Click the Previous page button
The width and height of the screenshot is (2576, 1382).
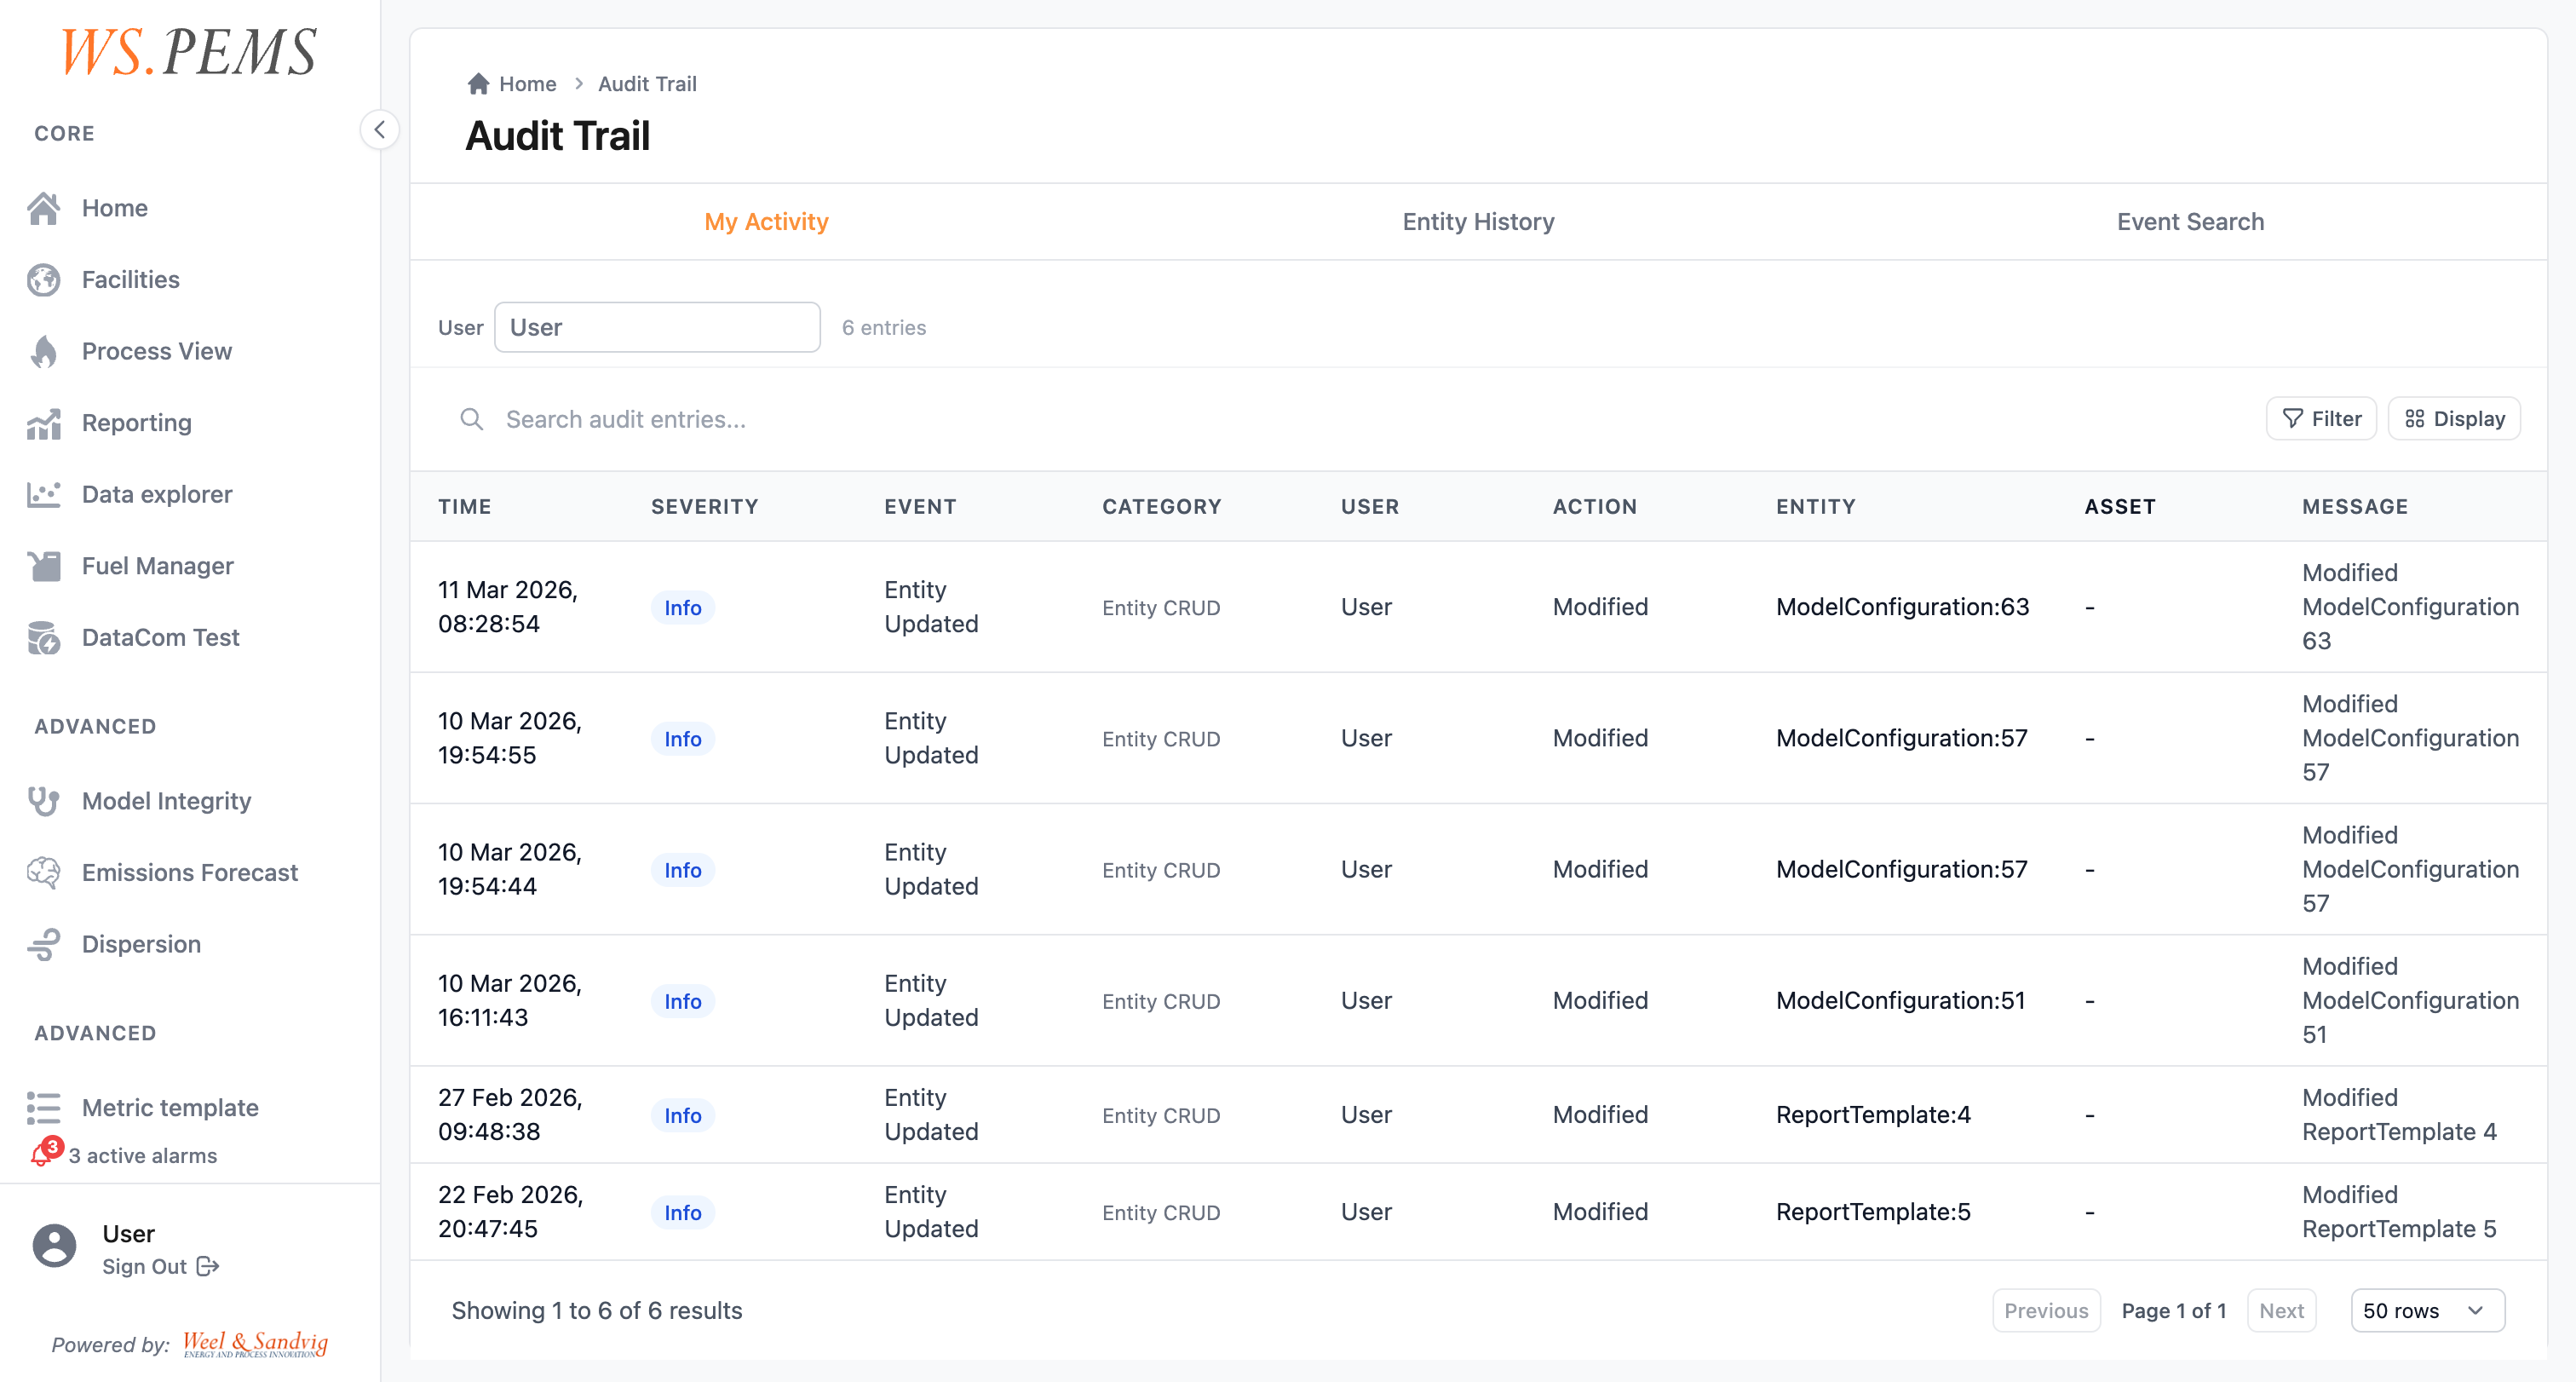tap(2046, 1310)
